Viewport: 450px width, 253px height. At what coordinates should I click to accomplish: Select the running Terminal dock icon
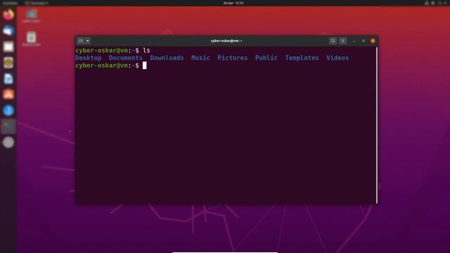click(8, 126)
